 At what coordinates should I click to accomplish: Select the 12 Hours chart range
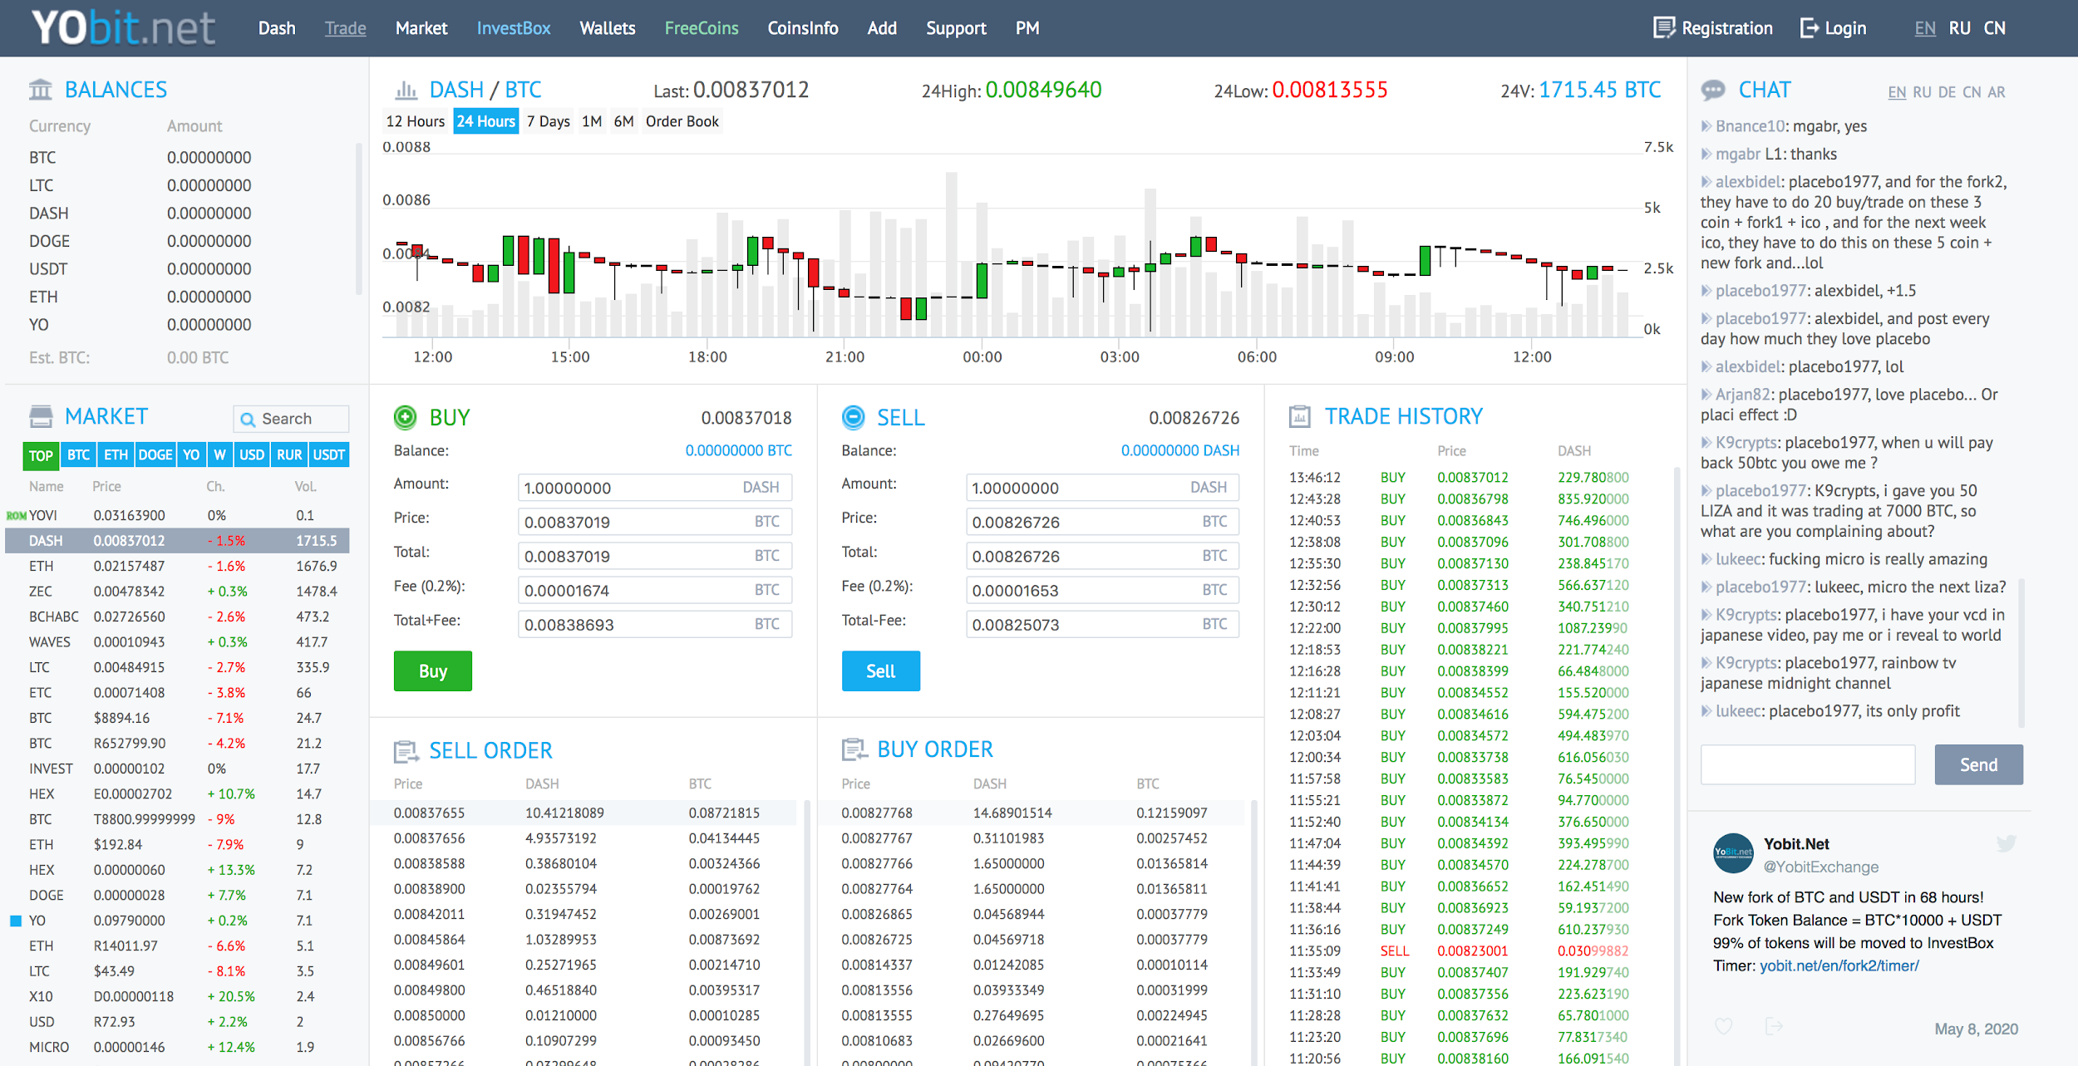click(416, 121)
